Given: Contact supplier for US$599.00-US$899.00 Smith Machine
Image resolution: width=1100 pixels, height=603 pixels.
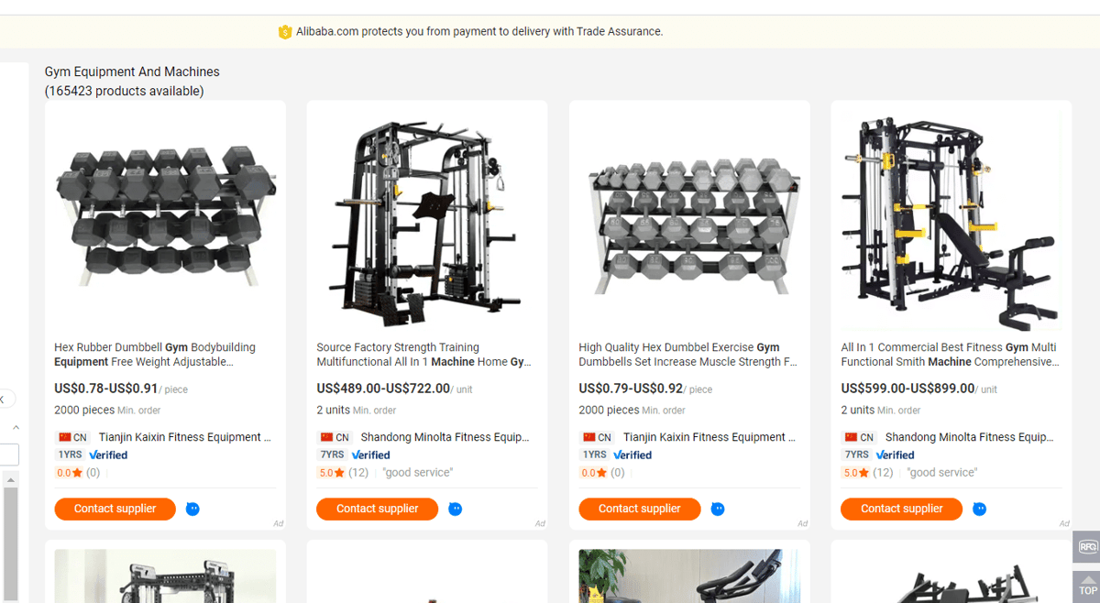Looking at the screenshot, I should click(x=901, y=509).
